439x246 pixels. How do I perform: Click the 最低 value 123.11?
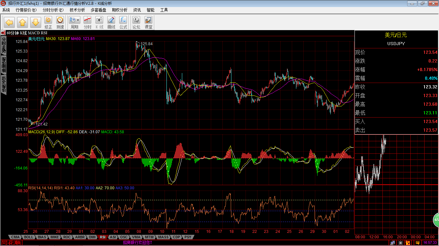pyautogui.click(x=430, y=113)
